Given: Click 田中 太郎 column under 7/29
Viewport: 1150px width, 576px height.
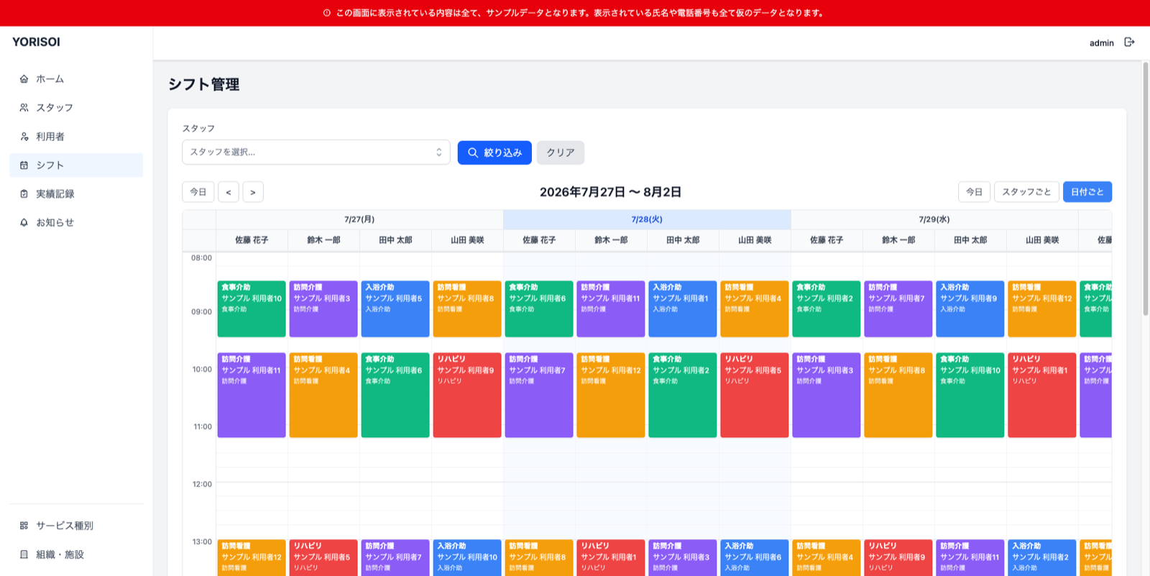Looking at the screenshot, I should click(970, 240).
